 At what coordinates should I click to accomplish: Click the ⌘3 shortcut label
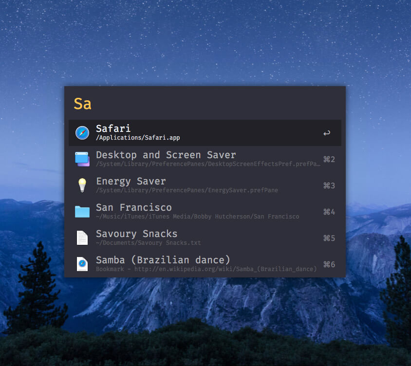click(x=329, y=185)
